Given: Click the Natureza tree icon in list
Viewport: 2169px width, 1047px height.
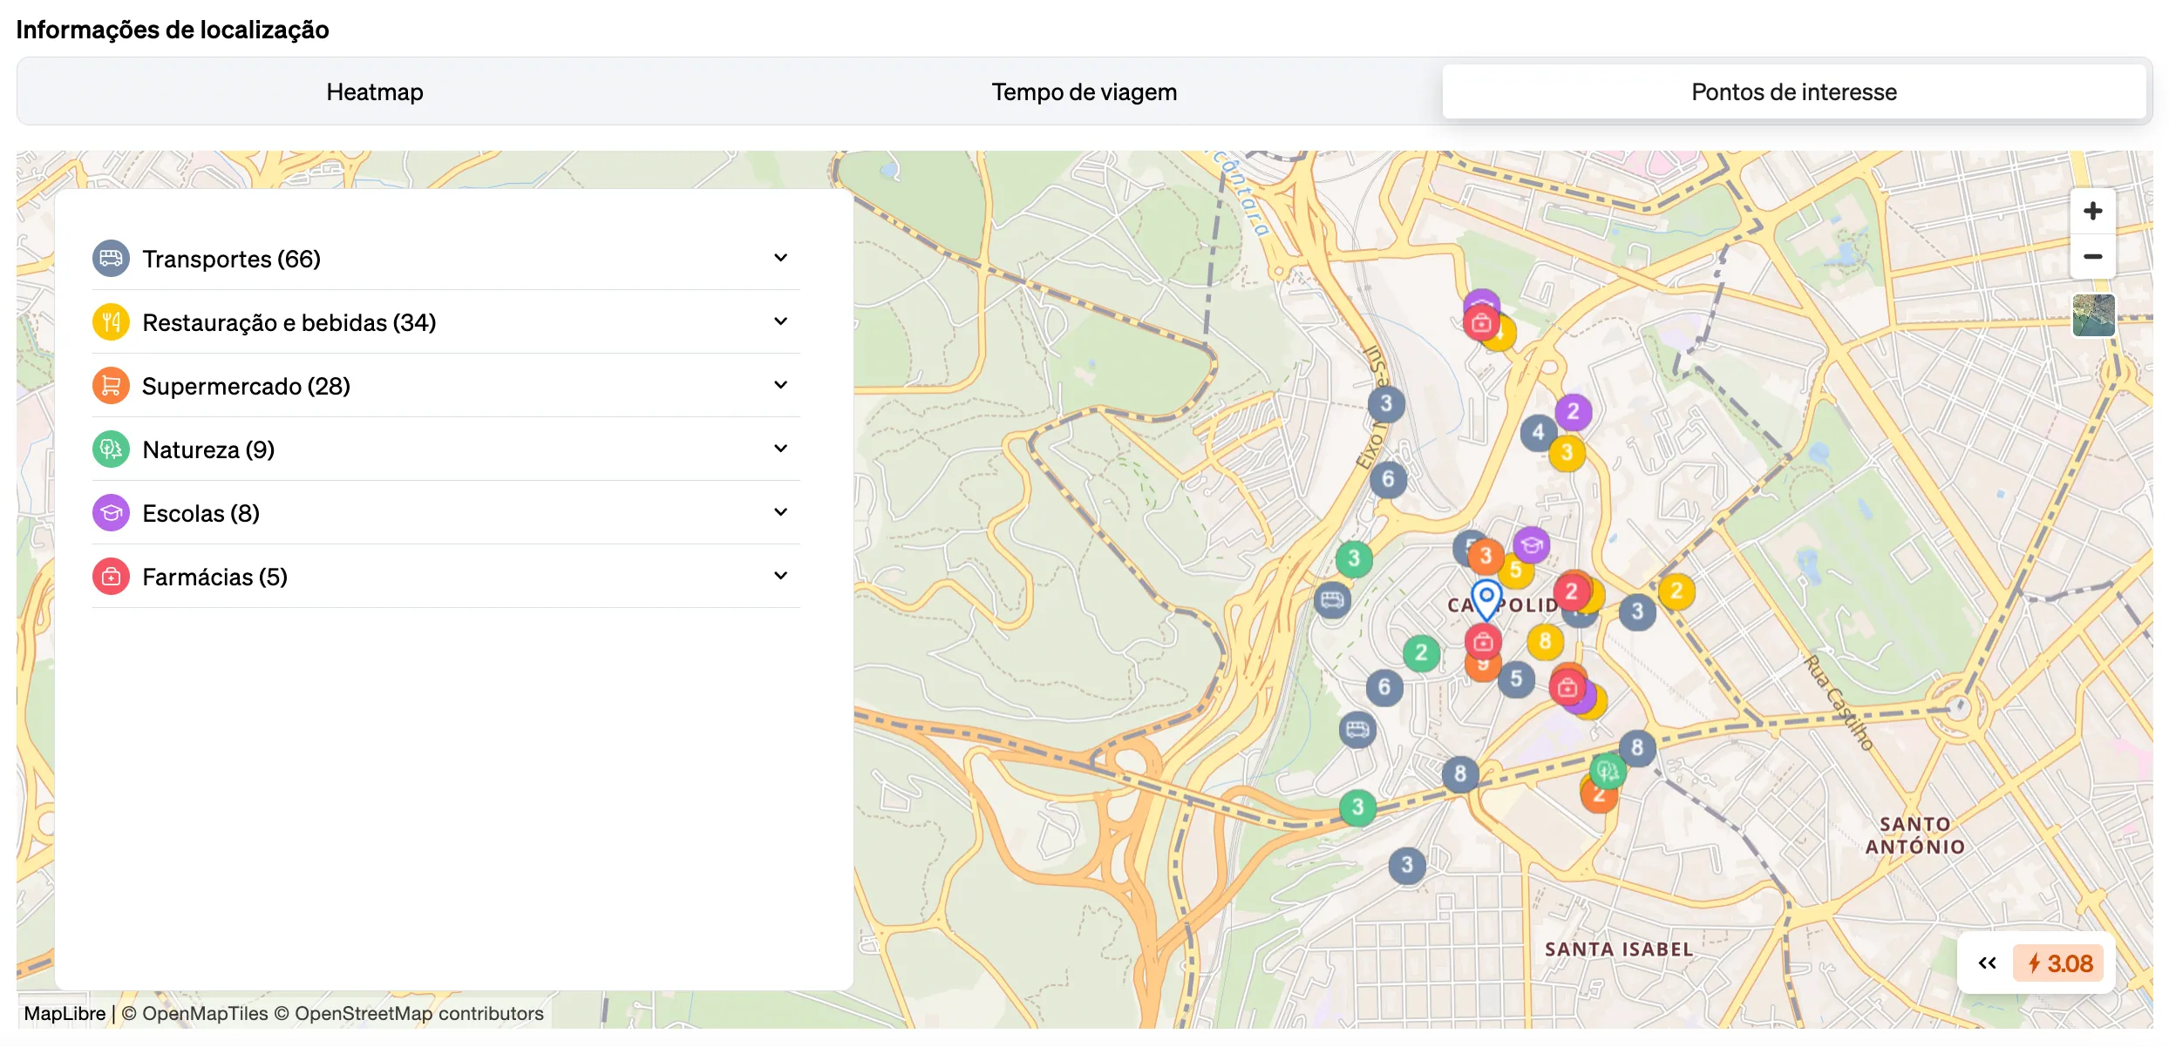Looking at the screenshot, I should point(111,449).
